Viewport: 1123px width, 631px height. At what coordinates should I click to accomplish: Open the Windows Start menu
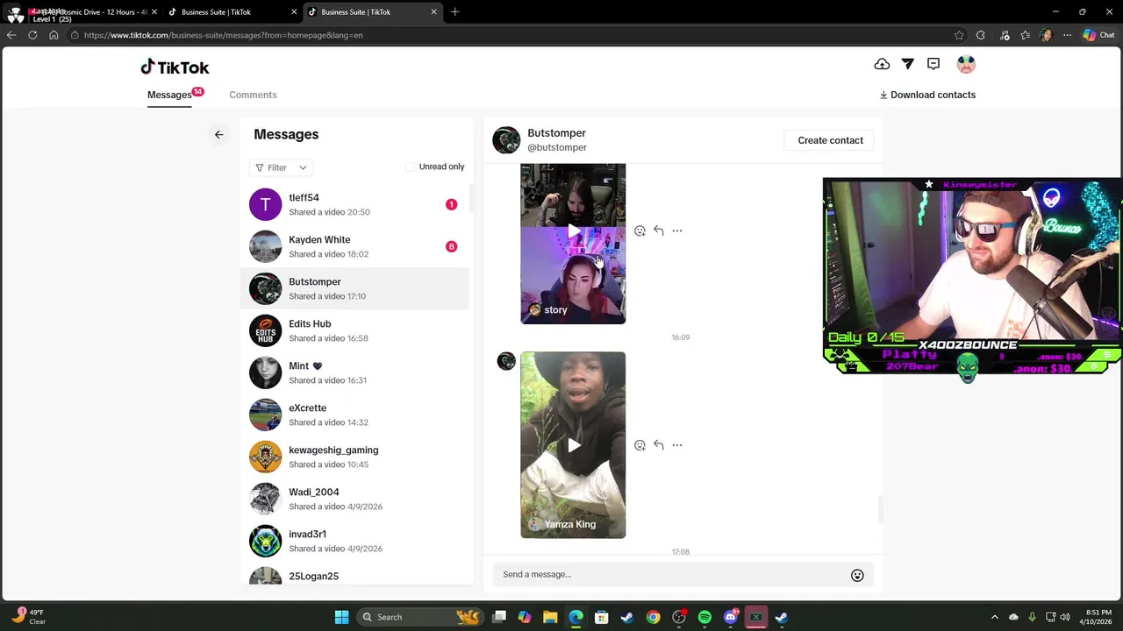[341, 617]
